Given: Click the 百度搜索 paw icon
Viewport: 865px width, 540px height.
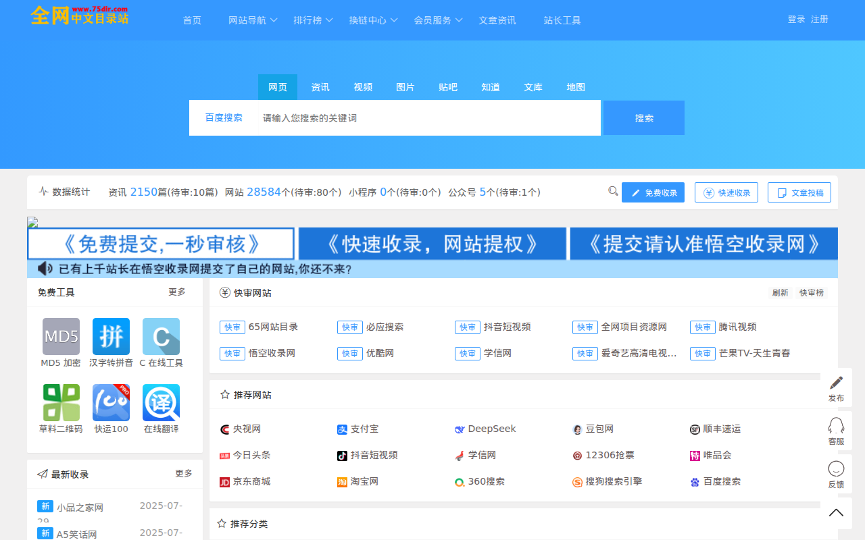Looking at the screenshot, I should [x=695, y=482].
